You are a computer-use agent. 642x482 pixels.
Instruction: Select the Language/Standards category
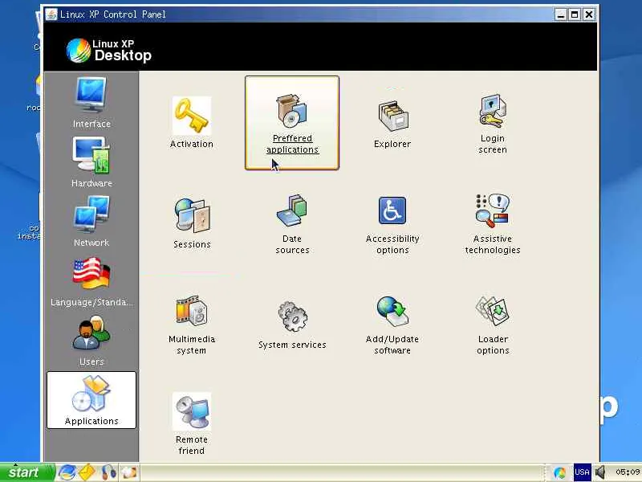click(x=91, y=280)
